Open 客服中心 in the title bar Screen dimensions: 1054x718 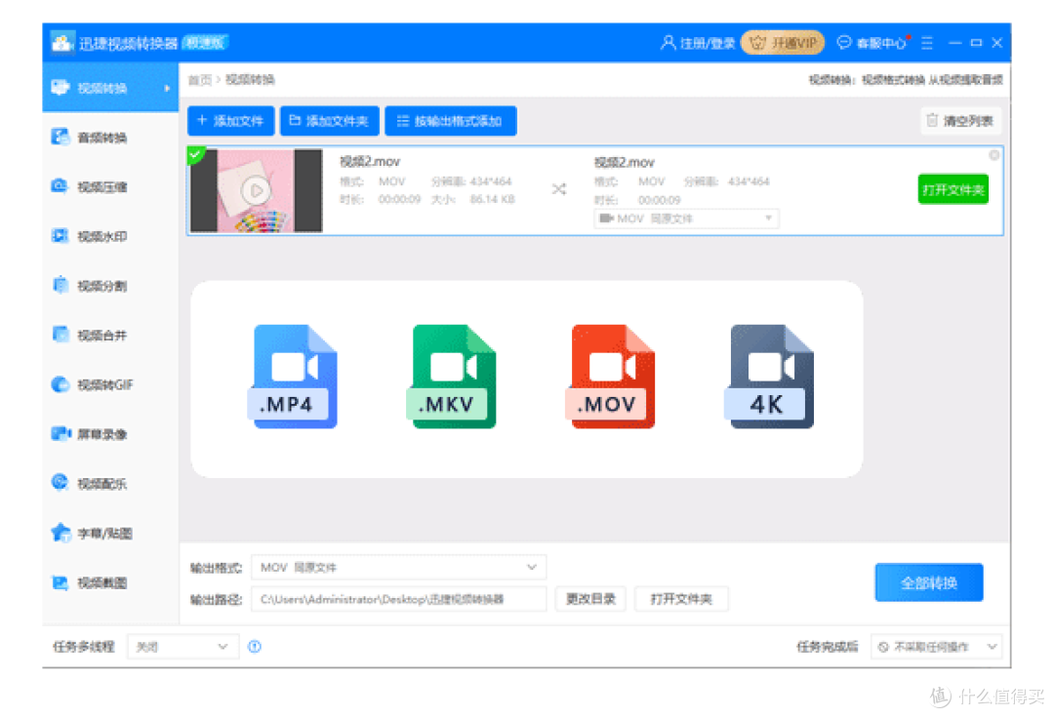coord(873,43)
